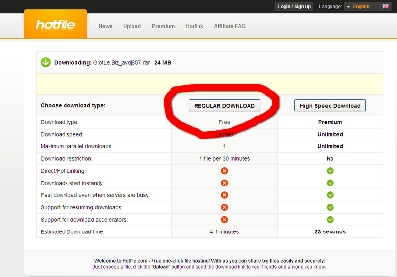Click the High Speed Download button
The width and height of the screenshot is (397, 277).
tap(330, 106)
